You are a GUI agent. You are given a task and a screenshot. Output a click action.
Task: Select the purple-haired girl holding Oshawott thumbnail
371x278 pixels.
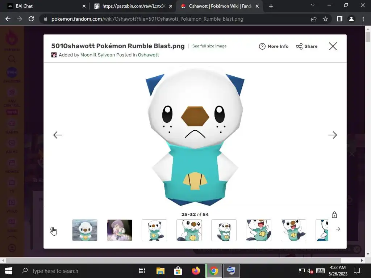[x=120, y=230]
